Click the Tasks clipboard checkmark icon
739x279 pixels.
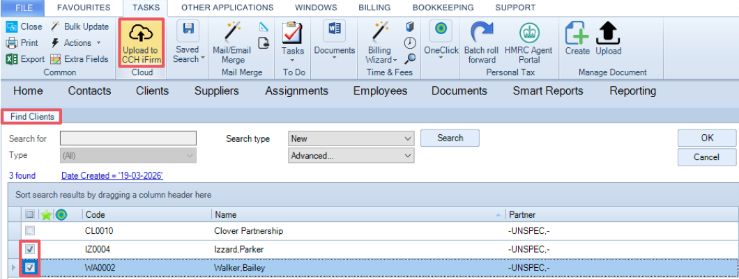coord(291,33)
